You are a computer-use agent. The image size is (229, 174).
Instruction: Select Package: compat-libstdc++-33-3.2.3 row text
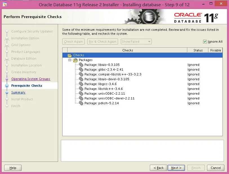click(113, 74)
